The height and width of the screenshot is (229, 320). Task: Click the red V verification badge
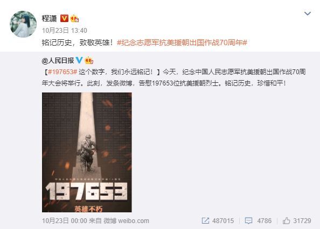point(64,18)
